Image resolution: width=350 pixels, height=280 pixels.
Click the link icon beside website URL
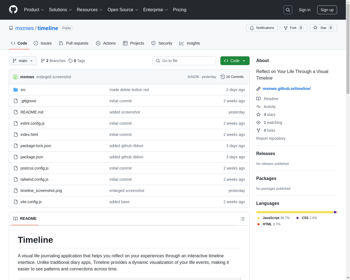click(258, 89)
